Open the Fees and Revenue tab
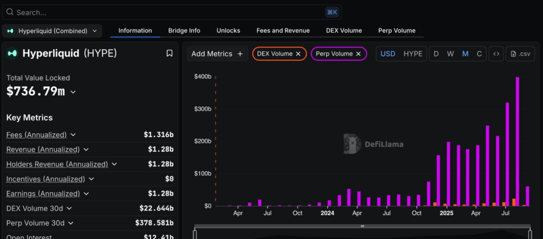The image size is (543, 239). point(283,30)
